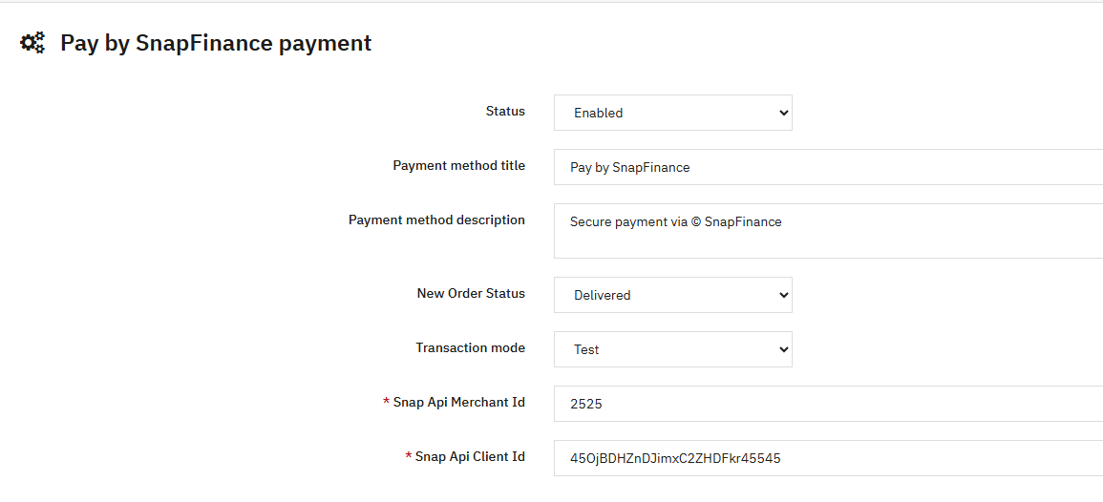Focus the Snap Api Merchant Id field
The image size is (1103, 502).
tap(827, 404)
